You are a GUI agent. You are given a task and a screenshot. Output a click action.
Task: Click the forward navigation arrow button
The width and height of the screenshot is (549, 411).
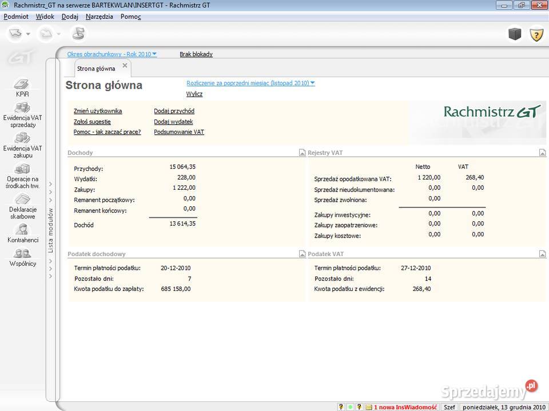point(46,34)
